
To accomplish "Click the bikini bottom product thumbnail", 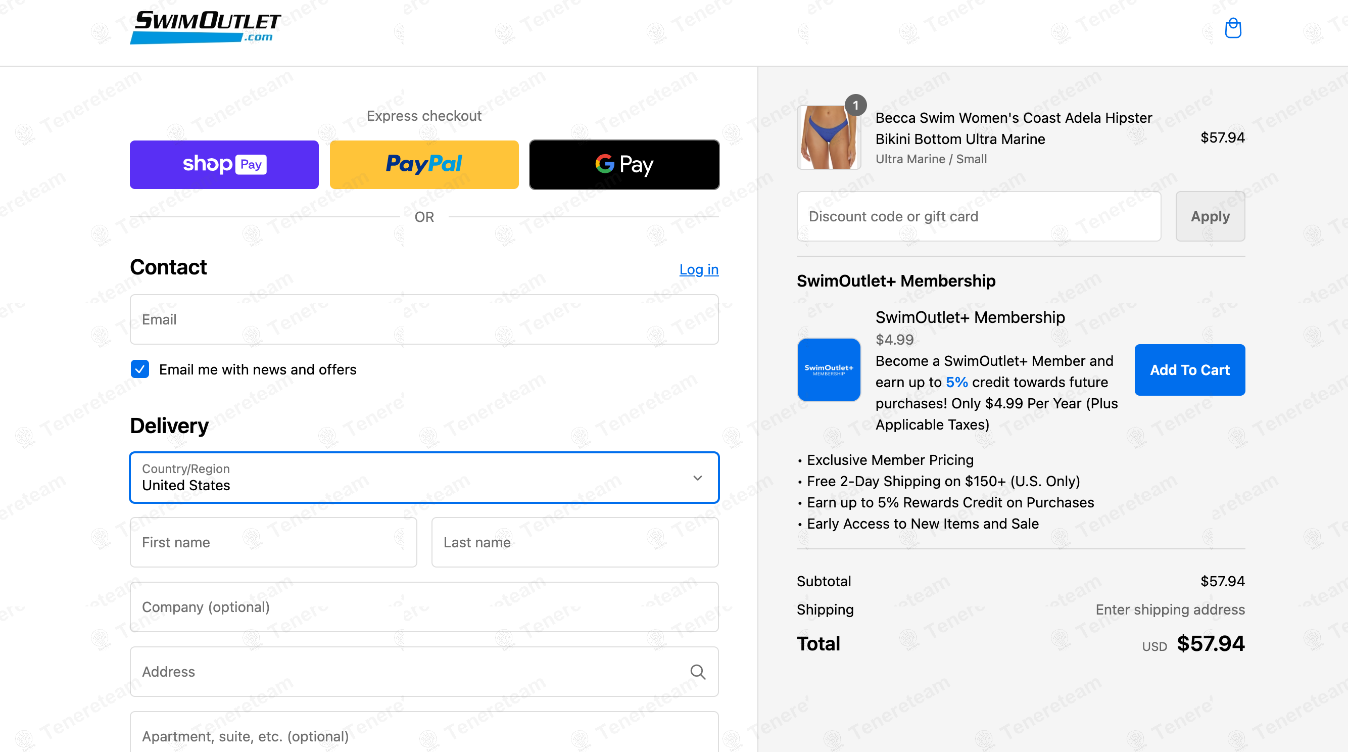I will [829, 137].
